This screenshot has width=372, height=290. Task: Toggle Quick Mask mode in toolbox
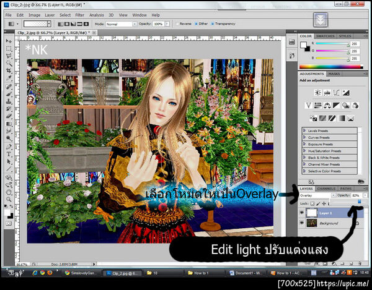(9, 224)
